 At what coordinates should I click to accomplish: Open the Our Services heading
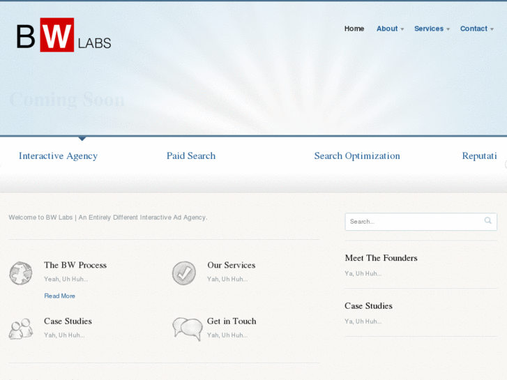click(232, 265)
